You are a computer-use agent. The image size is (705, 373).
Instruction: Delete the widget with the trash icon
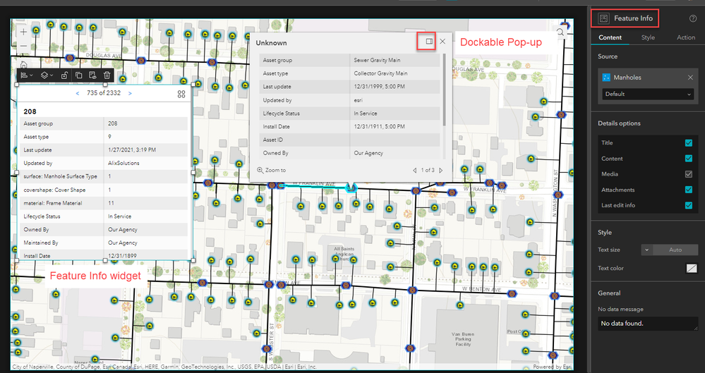click(x=107, y=75)
